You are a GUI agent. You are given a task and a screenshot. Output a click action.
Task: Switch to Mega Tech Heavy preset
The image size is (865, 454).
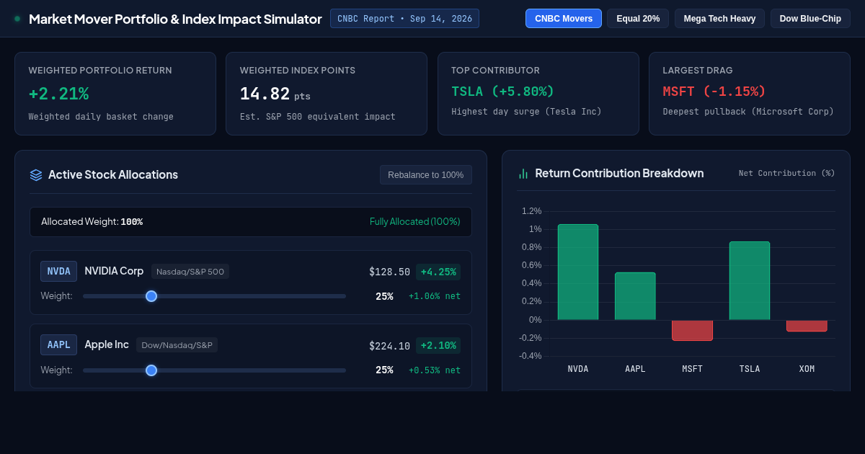pyautogui.click(x=720, y=19)
